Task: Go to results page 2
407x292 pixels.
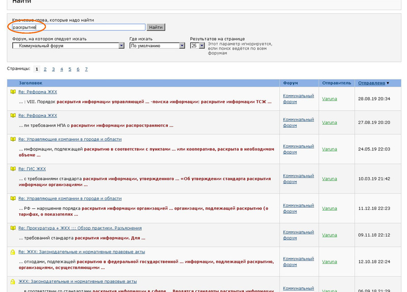Action: pyautogui.click(x=45, y=69)
